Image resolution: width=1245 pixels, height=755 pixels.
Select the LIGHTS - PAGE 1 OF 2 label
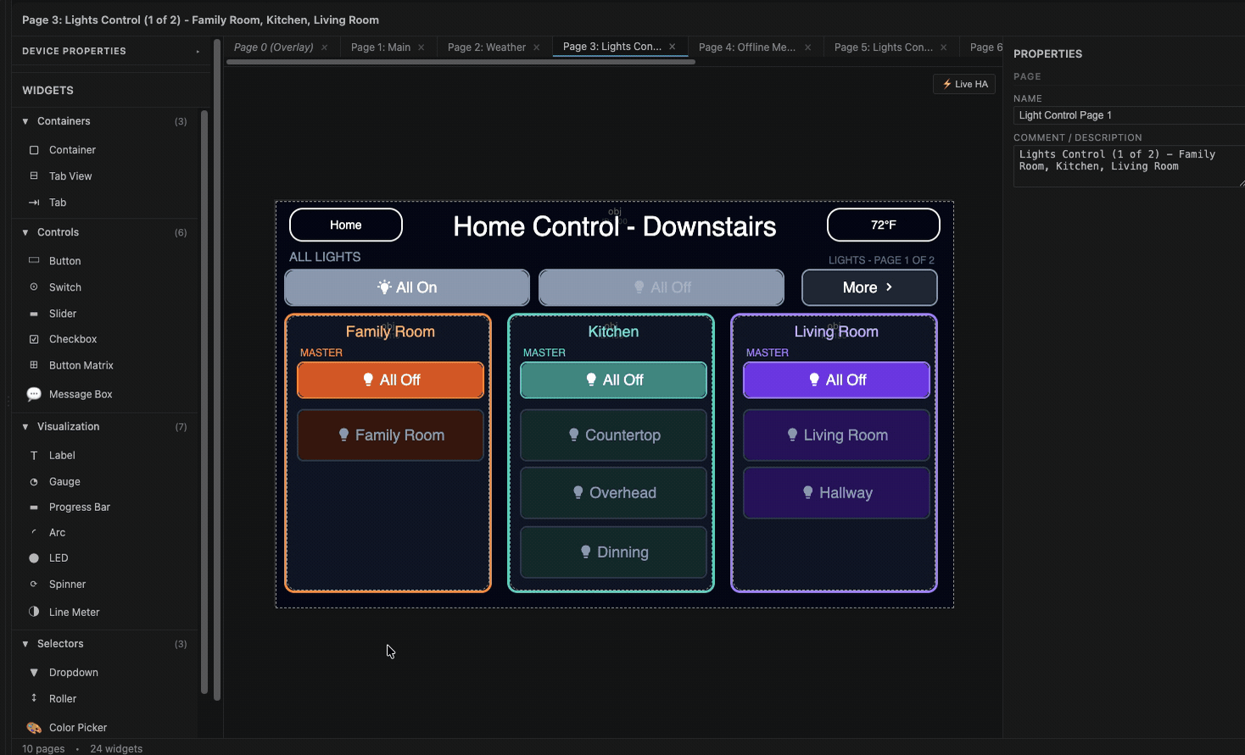pyautogui.click(x=881, y=260)
